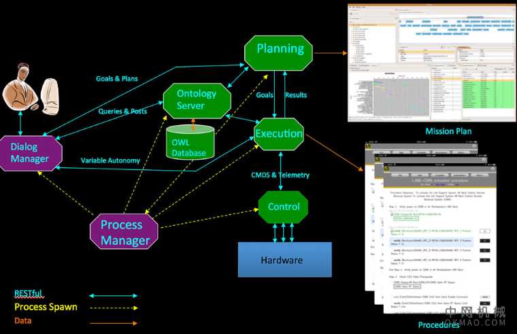This screenshot has height=334, width=517.
Task: Click the Execution octagon node
Action: [278, 133]
